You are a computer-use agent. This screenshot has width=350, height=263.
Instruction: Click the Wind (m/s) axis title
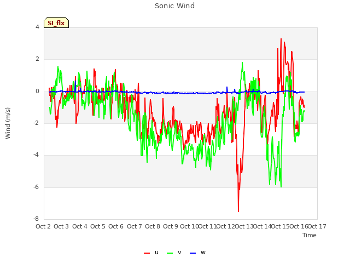point(8,123)
